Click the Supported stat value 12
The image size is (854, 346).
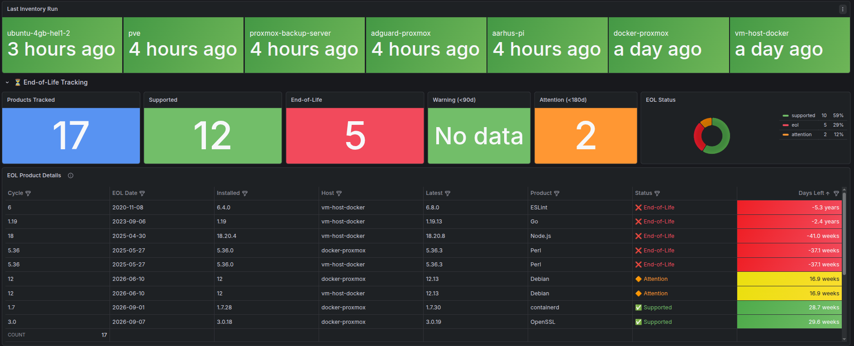pos(213,136)
